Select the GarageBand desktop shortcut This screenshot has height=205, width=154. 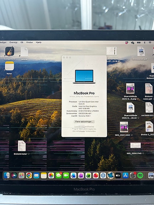[x=10, y=53]
